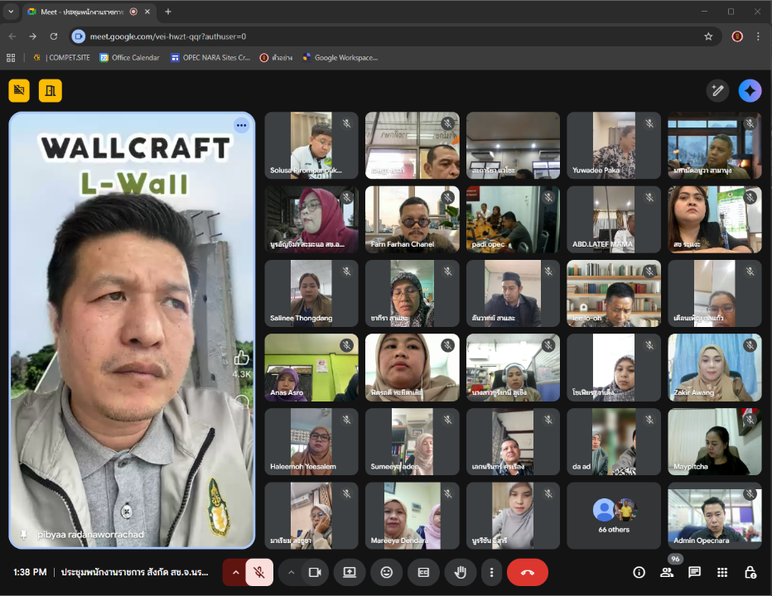Open more options three-dot menu in call bar
This screenshot has height=596, width=772.
492,572
